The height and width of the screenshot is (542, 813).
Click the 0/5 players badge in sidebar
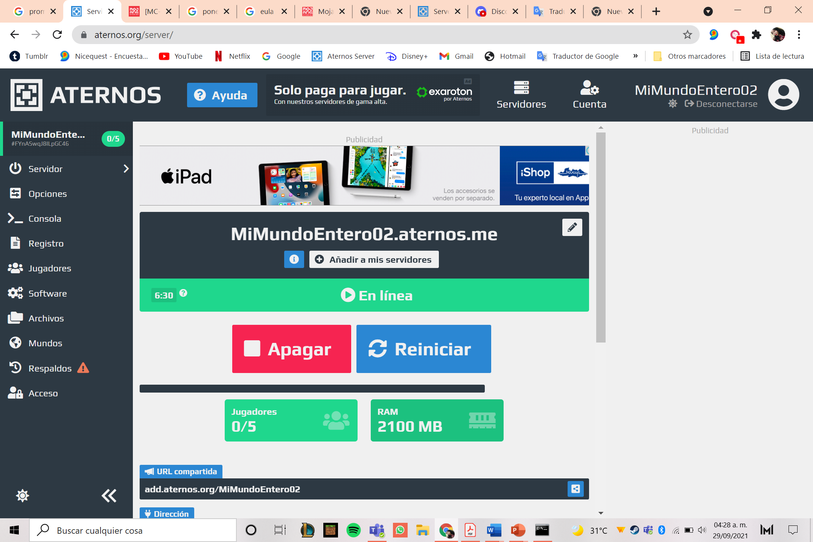coord(113,139)
